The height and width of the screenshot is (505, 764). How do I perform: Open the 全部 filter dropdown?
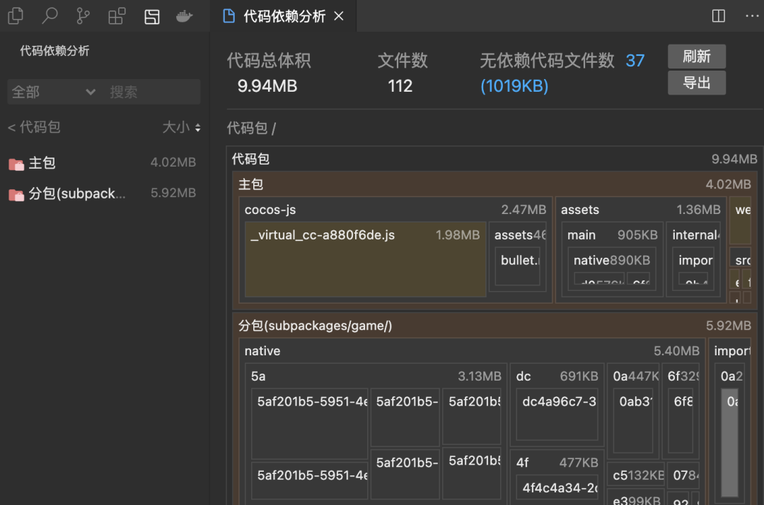tap(52, 92)
